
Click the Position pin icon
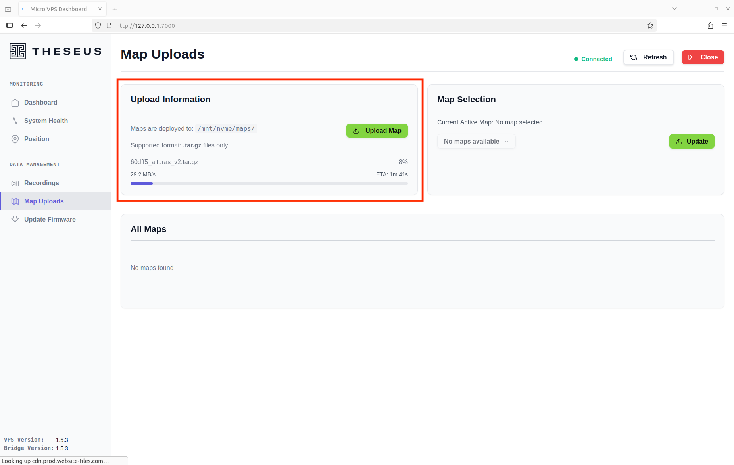15,139
